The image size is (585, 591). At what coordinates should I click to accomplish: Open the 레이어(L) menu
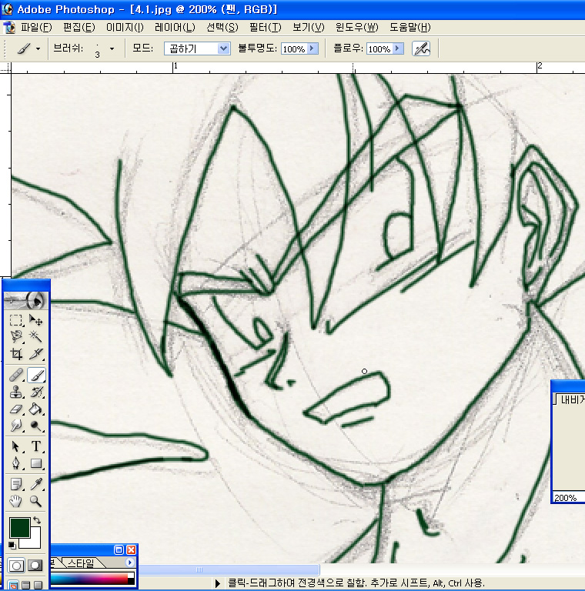[x=175, y=28]
